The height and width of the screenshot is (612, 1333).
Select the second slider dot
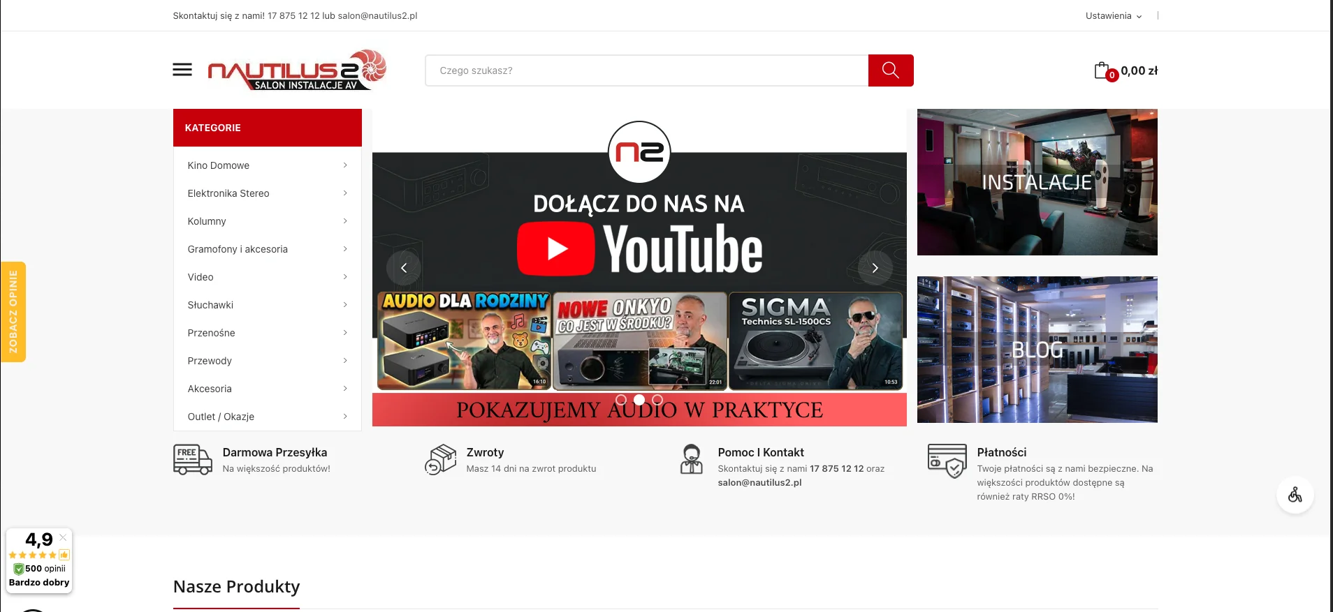coord(639,400)
